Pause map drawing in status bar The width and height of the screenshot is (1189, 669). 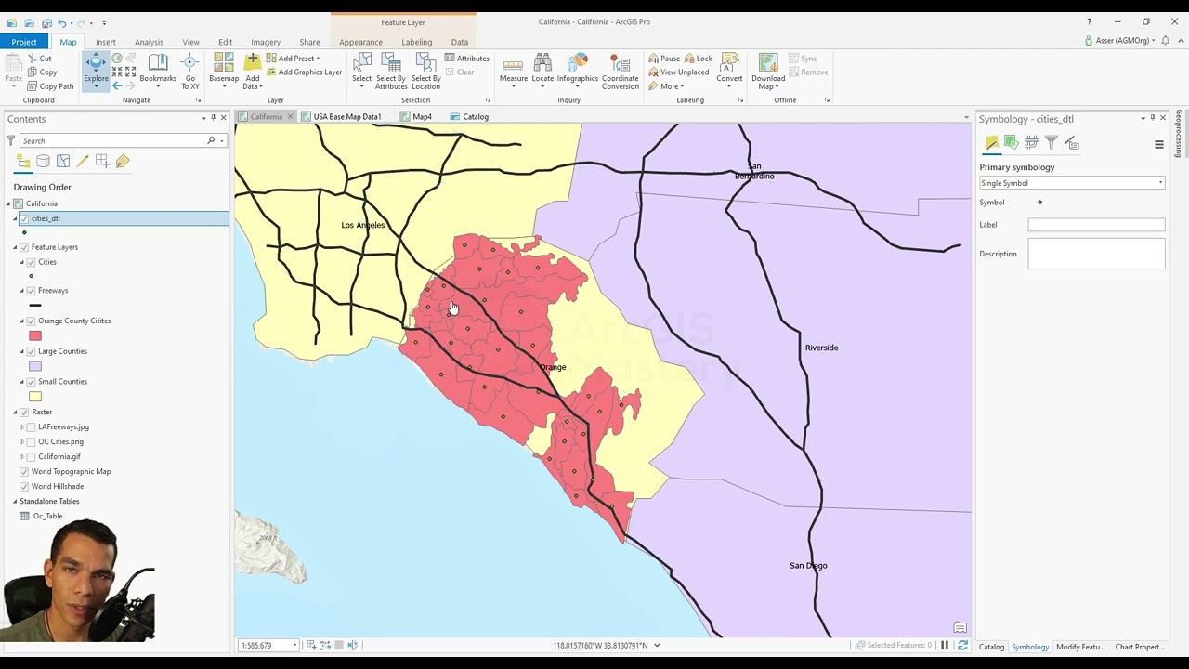pyautogui.click(x=945, y=646)
